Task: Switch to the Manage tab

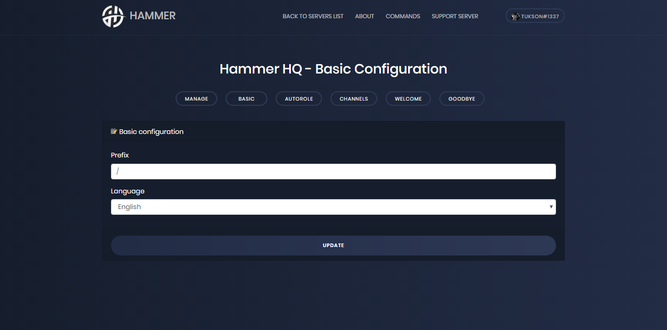Action: [196, 99]
